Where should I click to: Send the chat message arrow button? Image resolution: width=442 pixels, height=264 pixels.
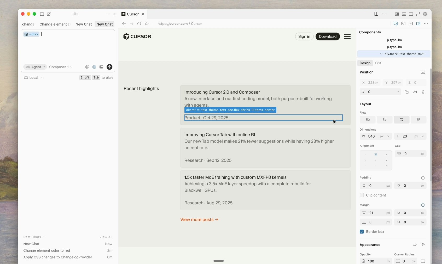coord(109,67)
